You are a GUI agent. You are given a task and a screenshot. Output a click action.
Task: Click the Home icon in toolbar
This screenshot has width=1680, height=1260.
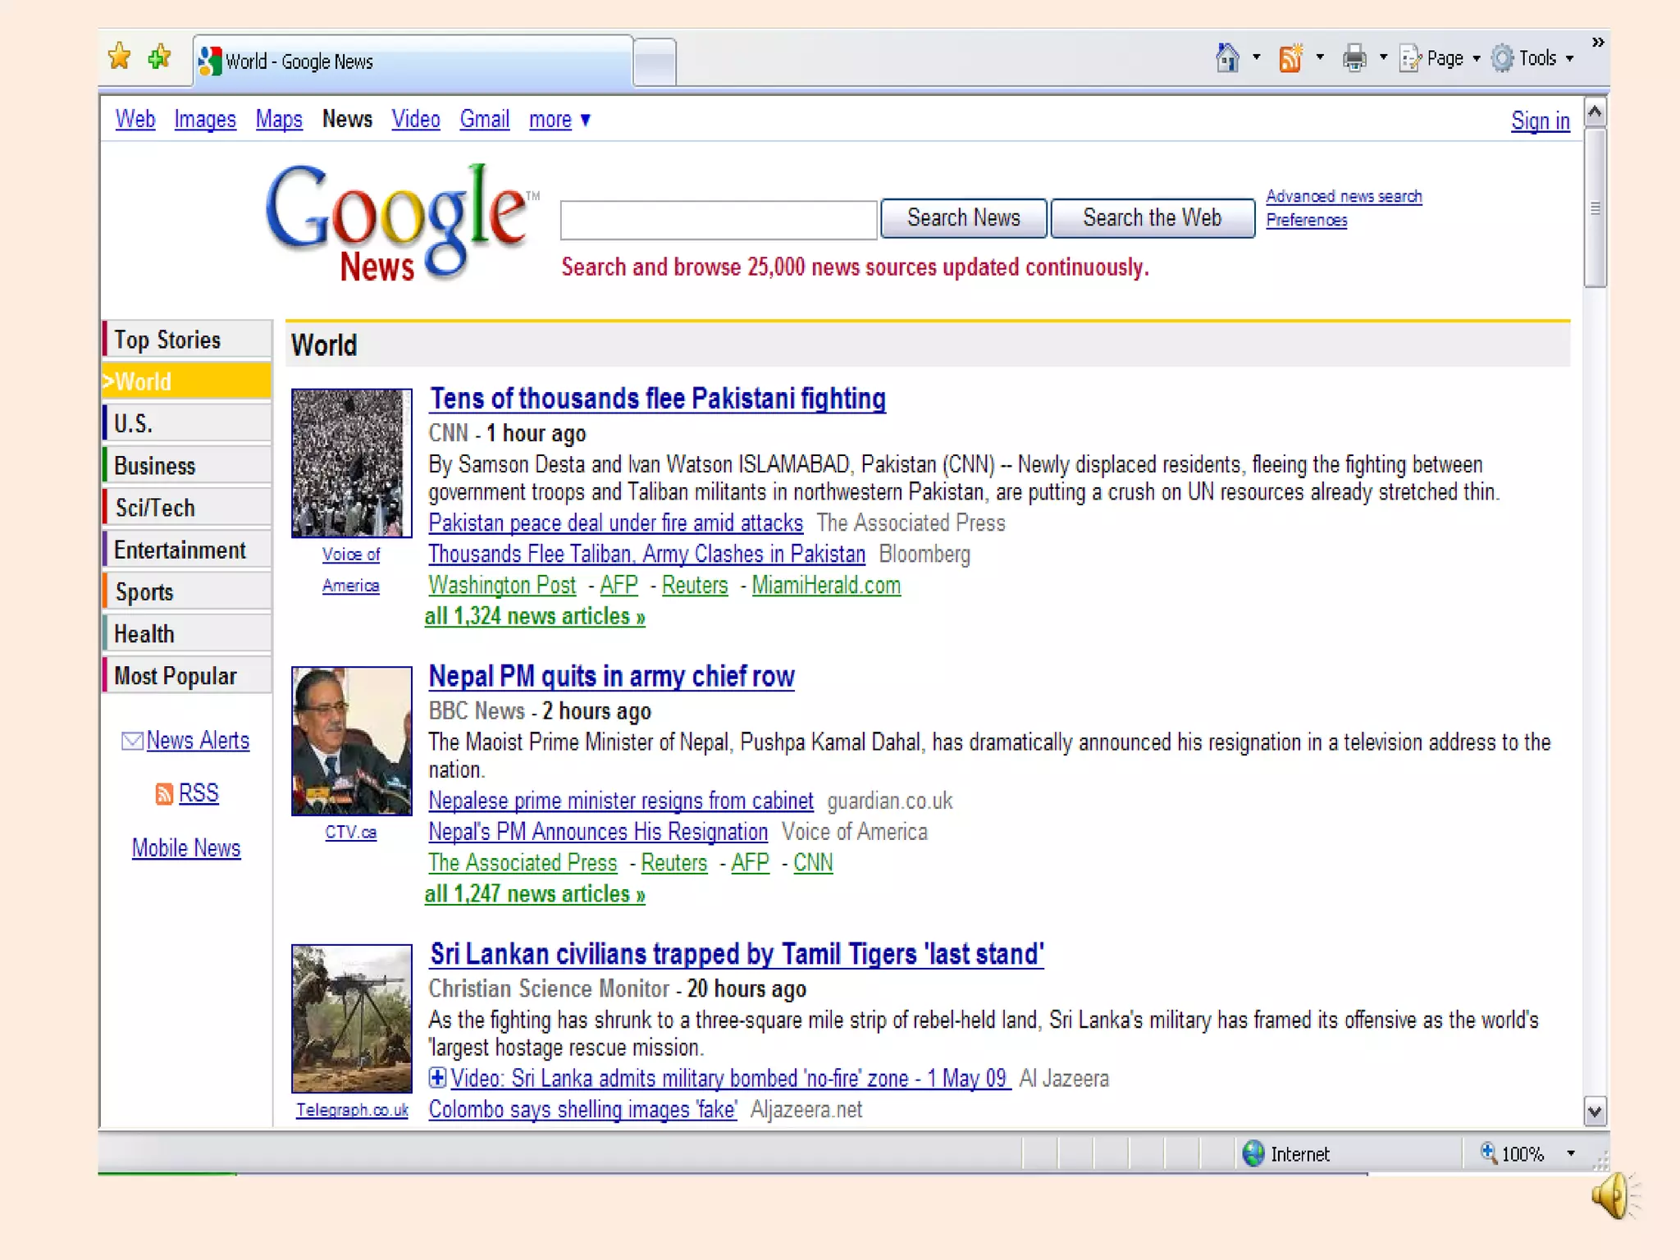1227,58
